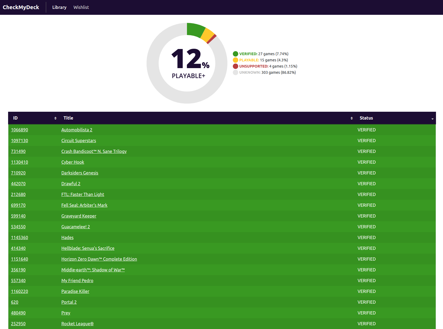Click the green Verified donut chart segment
Screen dimensions: 443x329
[195, 30]
